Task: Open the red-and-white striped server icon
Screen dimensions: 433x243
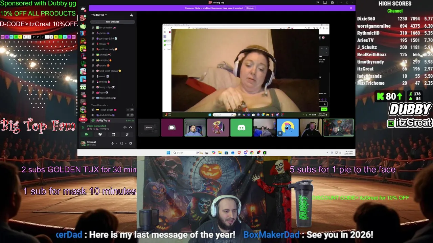Action: (x=83, y=18)
